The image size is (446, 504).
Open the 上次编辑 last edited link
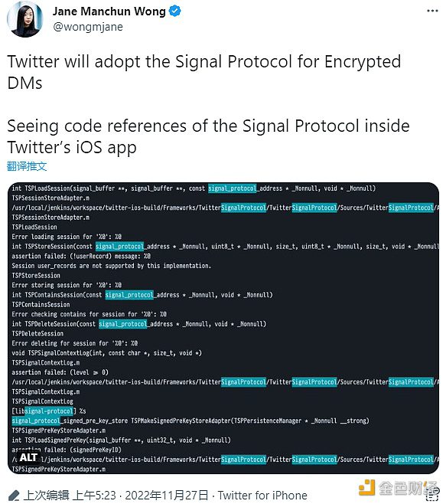[47, 496]
